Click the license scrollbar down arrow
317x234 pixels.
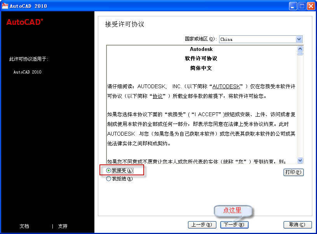point(300,161)
